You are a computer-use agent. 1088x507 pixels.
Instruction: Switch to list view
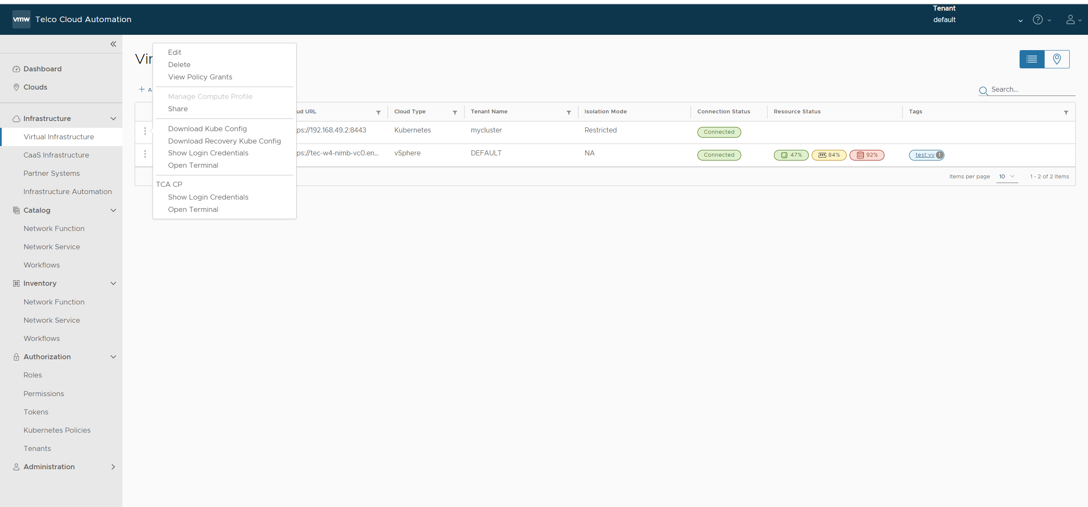1032,59
